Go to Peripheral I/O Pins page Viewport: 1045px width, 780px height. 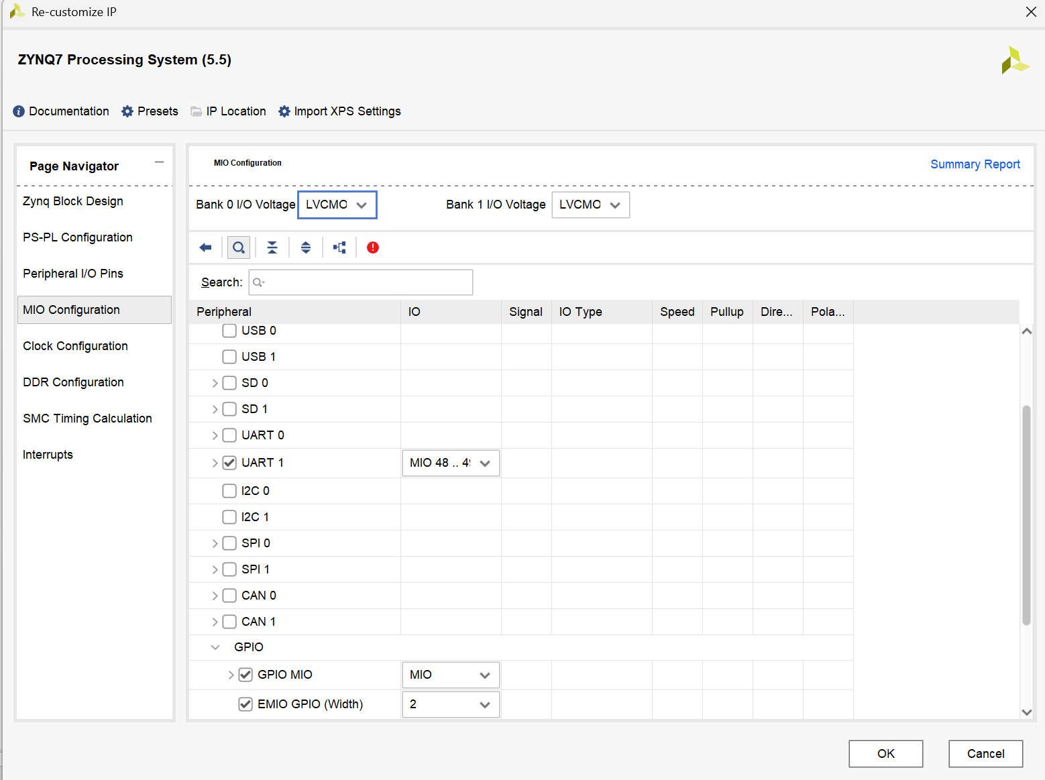click(x=73, y=274)
